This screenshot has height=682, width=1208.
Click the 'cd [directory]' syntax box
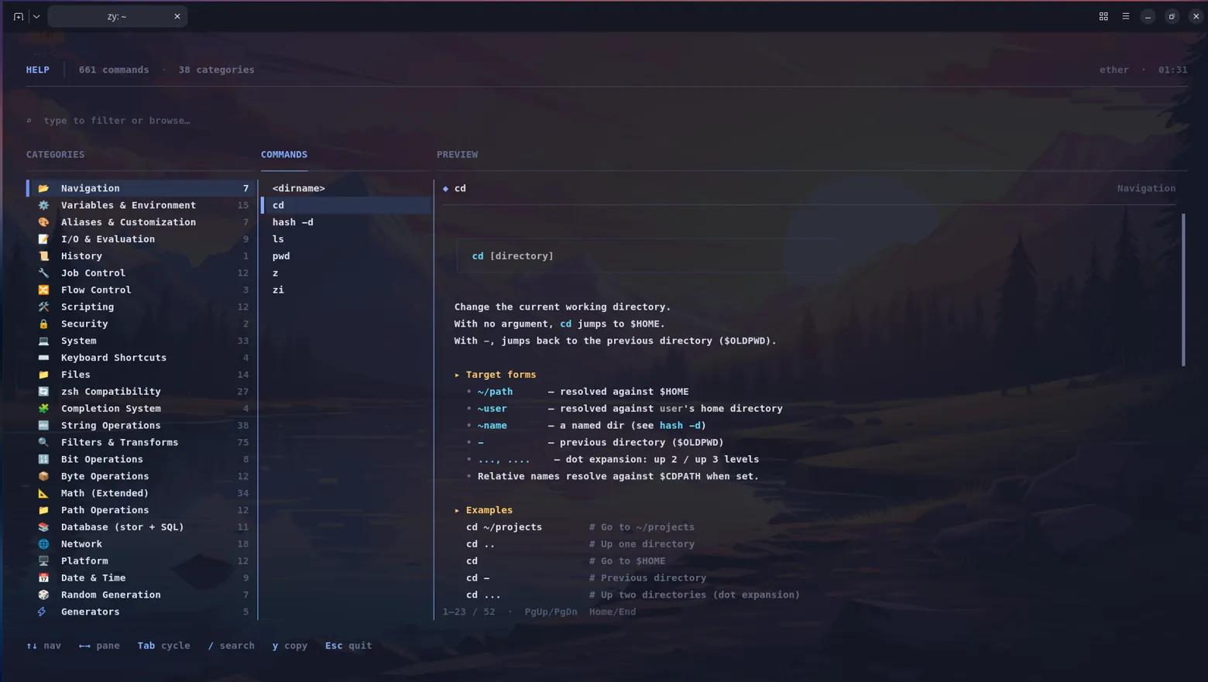click(x=647, y=256)
